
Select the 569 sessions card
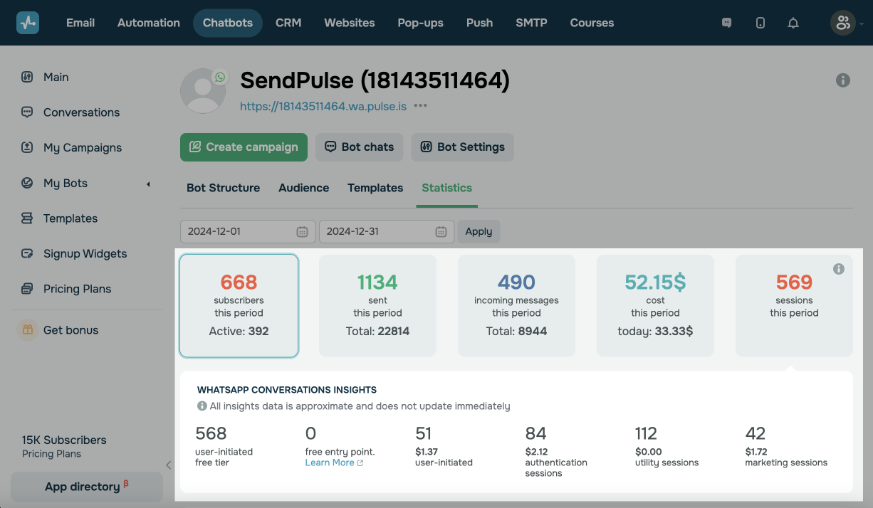pyautogui.click(x=794, y=305)
